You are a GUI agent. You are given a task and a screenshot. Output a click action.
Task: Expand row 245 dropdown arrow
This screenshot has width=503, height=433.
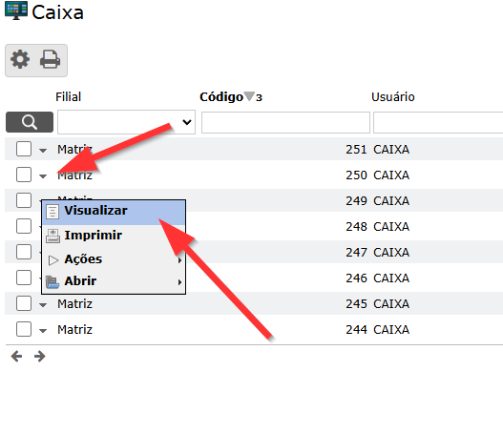pyautogui.click(x=43, y=305)
